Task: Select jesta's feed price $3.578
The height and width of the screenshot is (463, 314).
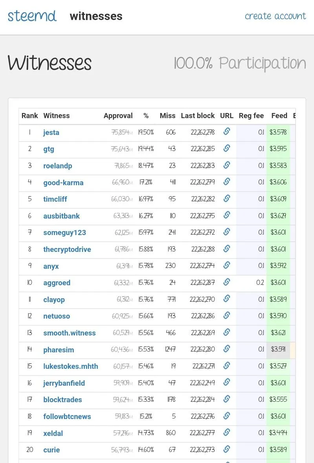Action: (x=278, y=132)
